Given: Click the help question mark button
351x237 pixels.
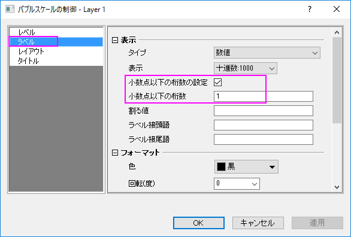Looking at the screenshot, I should tap(310, 10).
